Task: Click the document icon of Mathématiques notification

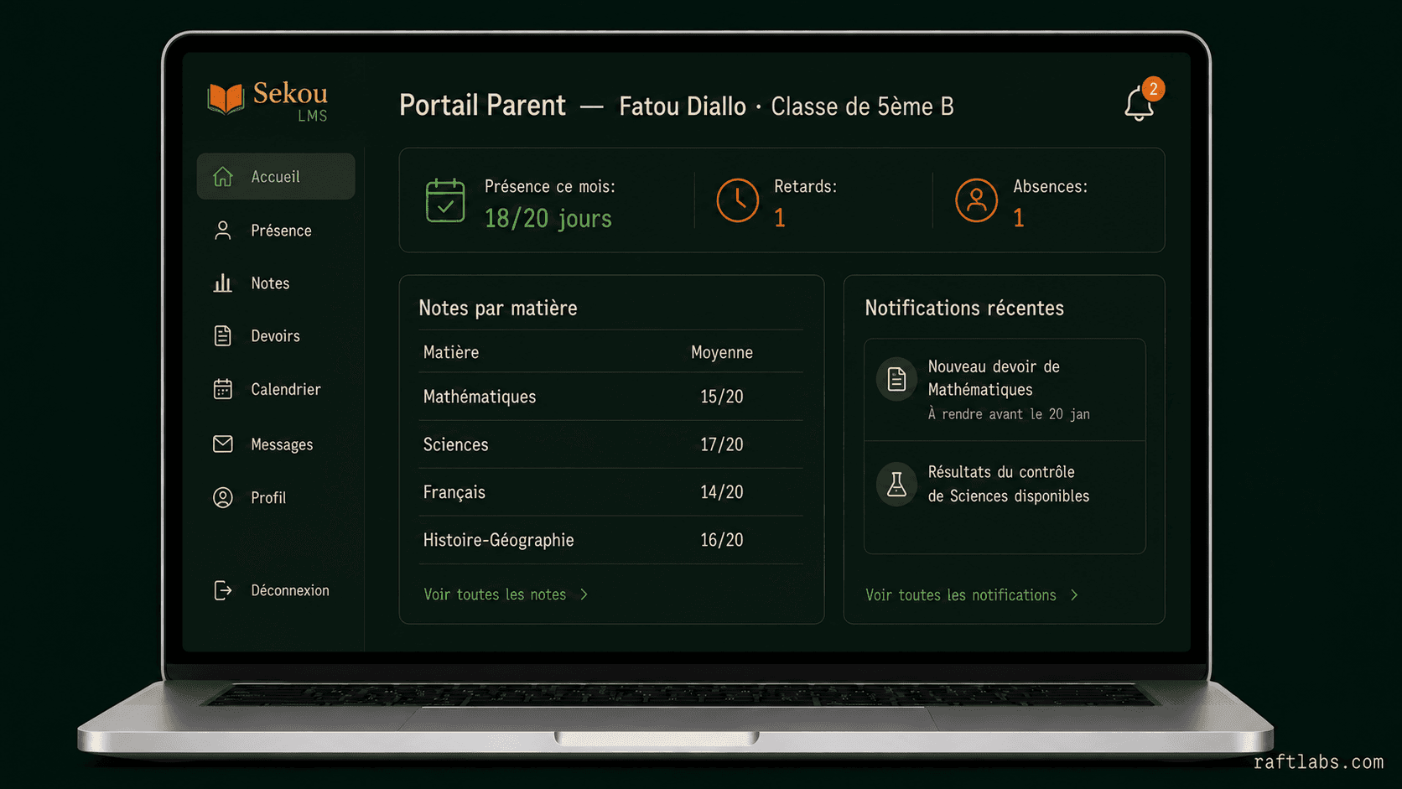Action: (896, 379)
